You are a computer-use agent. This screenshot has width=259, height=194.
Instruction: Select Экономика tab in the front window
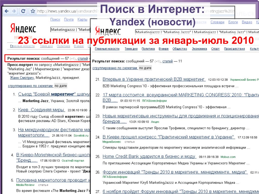tap(199, 49)
